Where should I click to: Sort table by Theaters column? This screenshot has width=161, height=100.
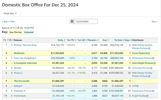click(x=93, y=40)
